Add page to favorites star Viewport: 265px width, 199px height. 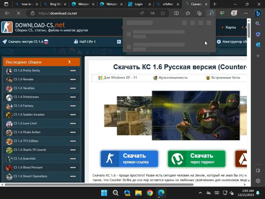(x=163, y=13)
